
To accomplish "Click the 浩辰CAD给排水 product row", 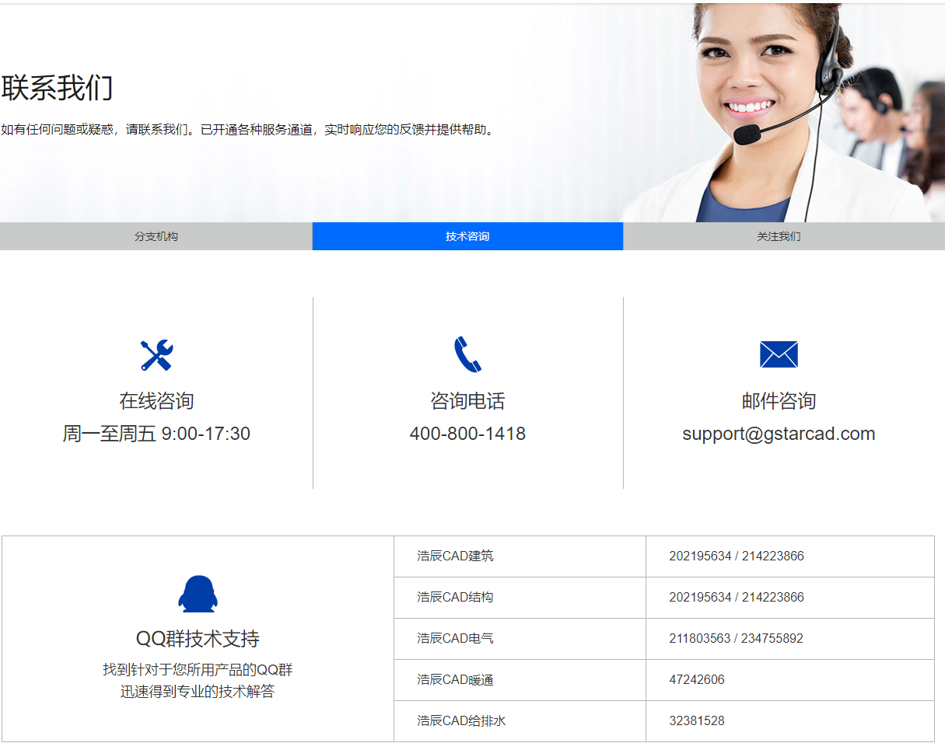I will pos(461,721).
